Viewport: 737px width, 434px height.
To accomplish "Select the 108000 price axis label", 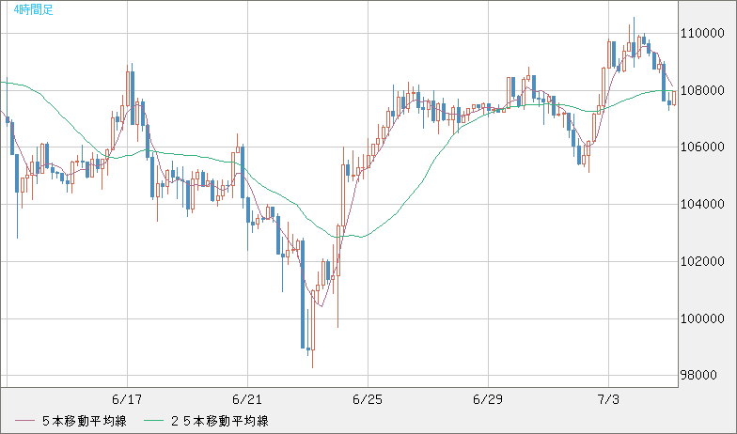I will point(702,90).
